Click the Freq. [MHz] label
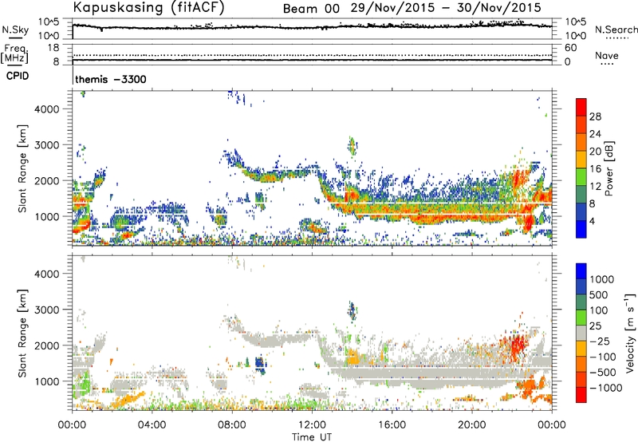 [x=14, y=53]
